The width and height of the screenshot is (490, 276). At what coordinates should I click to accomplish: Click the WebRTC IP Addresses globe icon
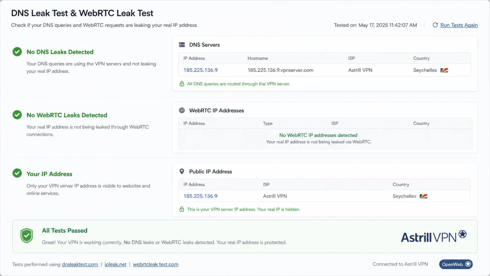(x=182, y=110)
